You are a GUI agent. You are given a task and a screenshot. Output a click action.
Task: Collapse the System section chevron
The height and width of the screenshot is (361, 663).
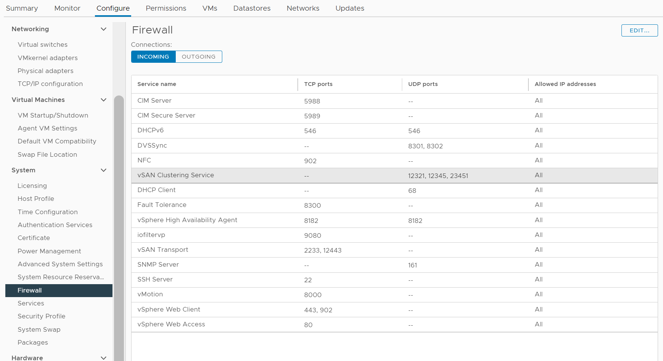[103, 170]
